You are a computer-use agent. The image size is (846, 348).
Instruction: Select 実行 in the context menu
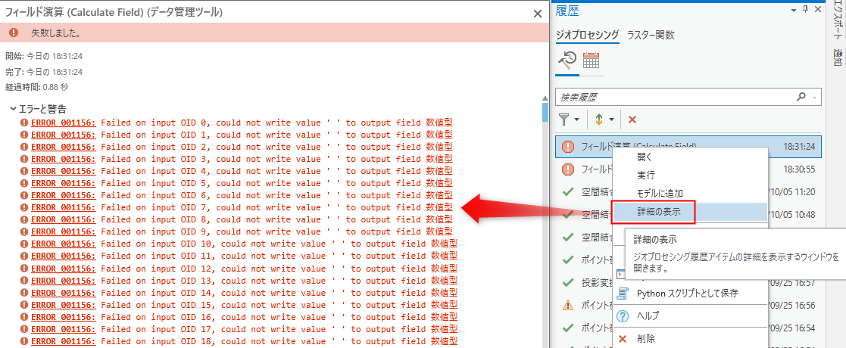pyautogui.click(x=645, y=175)
